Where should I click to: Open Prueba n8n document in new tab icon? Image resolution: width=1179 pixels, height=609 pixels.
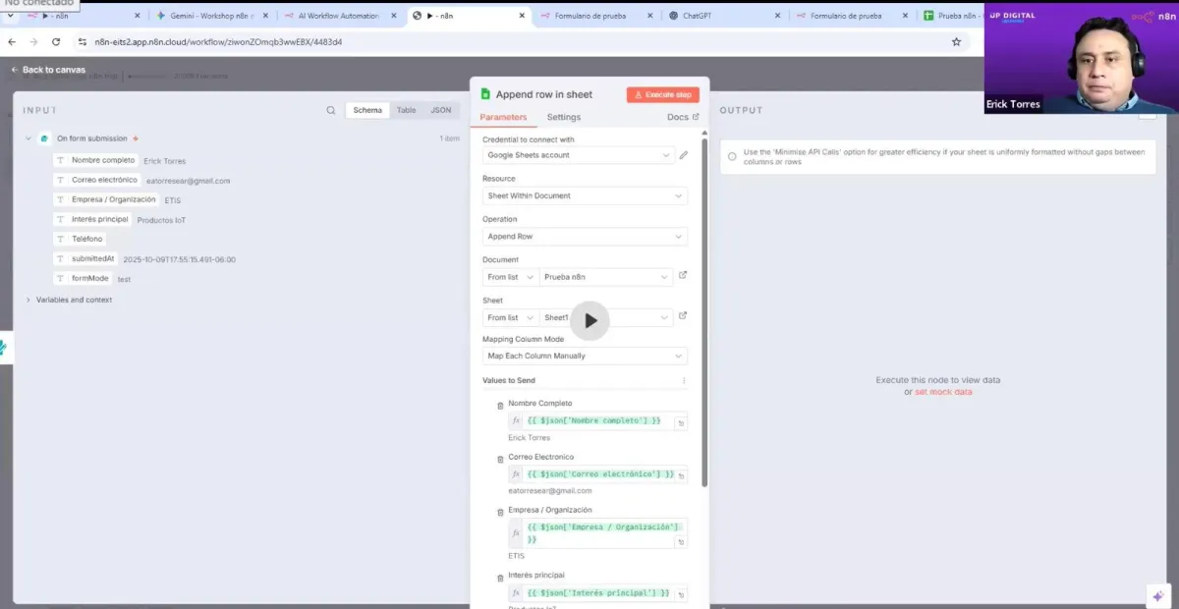coord(683,275)
